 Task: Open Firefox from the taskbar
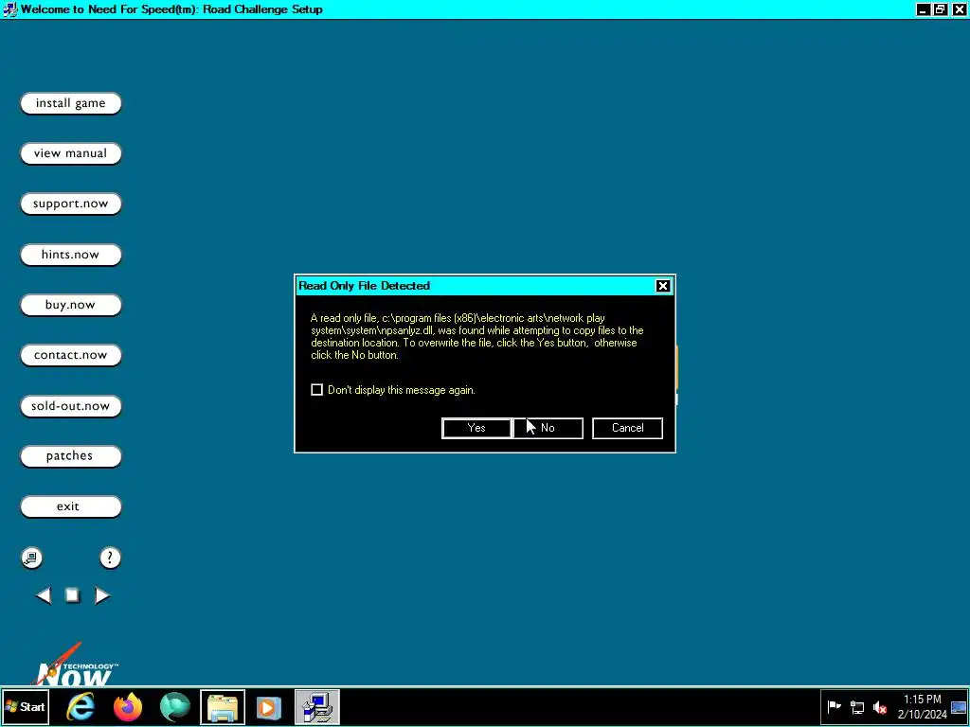128,706
